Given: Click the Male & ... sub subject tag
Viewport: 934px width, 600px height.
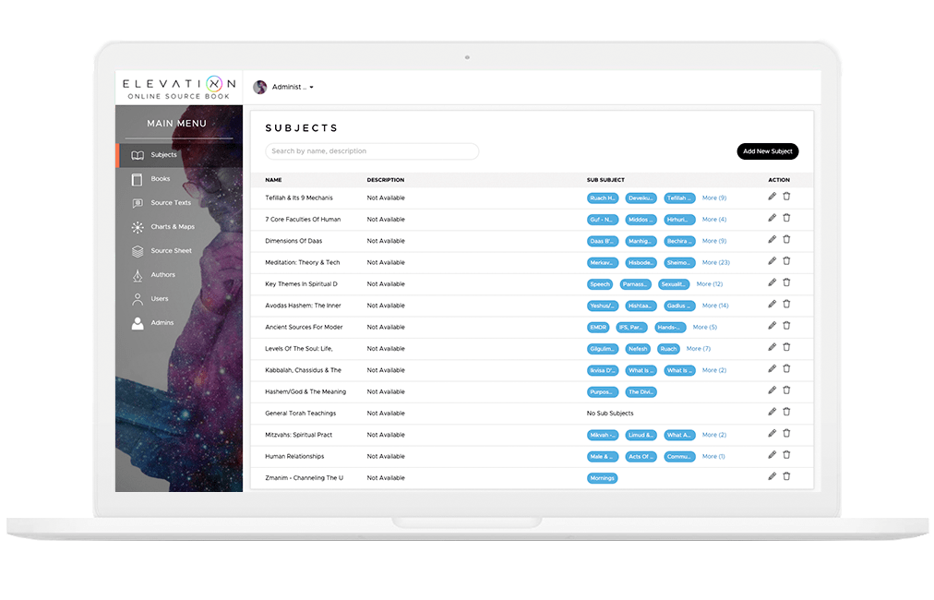Looking at the screenshot, I should click(603, 456).
